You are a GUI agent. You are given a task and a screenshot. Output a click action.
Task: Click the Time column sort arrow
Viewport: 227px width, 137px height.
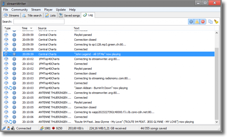click(x=31, y=28)
